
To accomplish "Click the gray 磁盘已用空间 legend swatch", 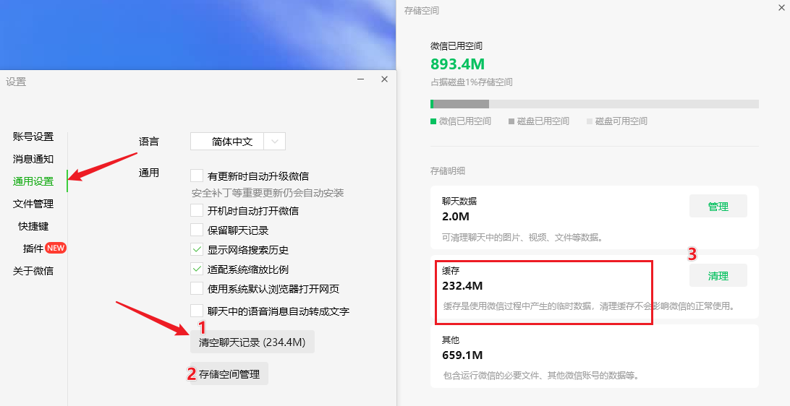I will click(x=511, y=121).
